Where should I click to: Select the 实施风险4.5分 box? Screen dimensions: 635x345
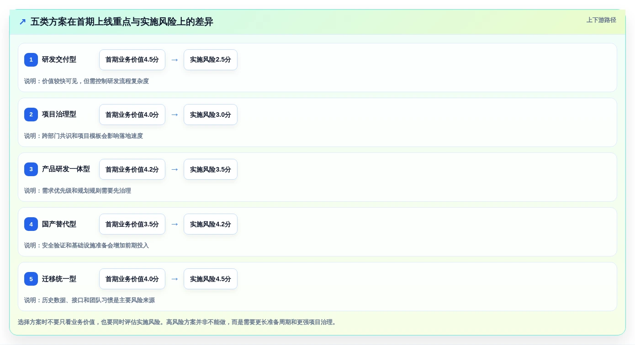coord(211,279)
